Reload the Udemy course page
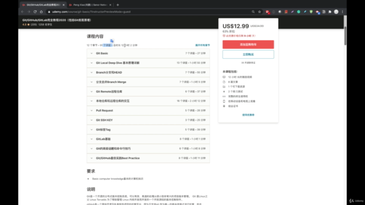Viewport: 365px width, 205px height. (35, 11)
